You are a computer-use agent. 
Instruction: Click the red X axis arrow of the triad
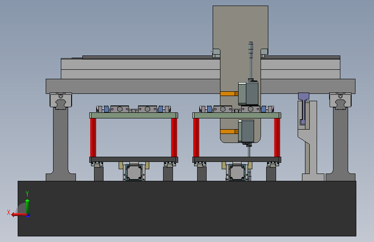click(19, 214)
